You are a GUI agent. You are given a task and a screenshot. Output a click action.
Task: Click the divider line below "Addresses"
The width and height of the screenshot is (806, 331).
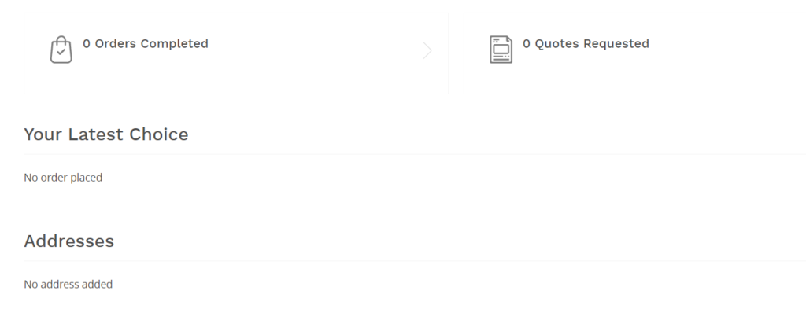[x=394, y=261]
